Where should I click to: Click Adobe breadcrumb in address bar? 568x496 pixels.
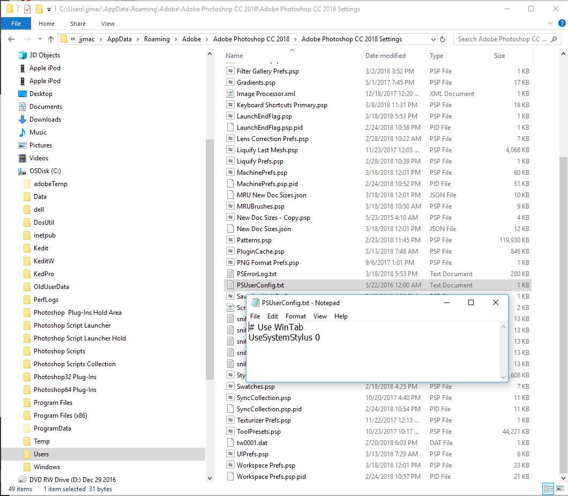[191, 39]
